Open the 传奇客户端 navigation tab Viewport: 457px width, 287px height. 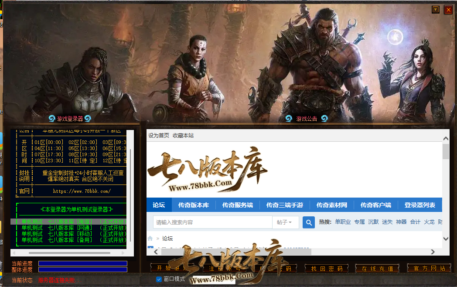point(376,205)
